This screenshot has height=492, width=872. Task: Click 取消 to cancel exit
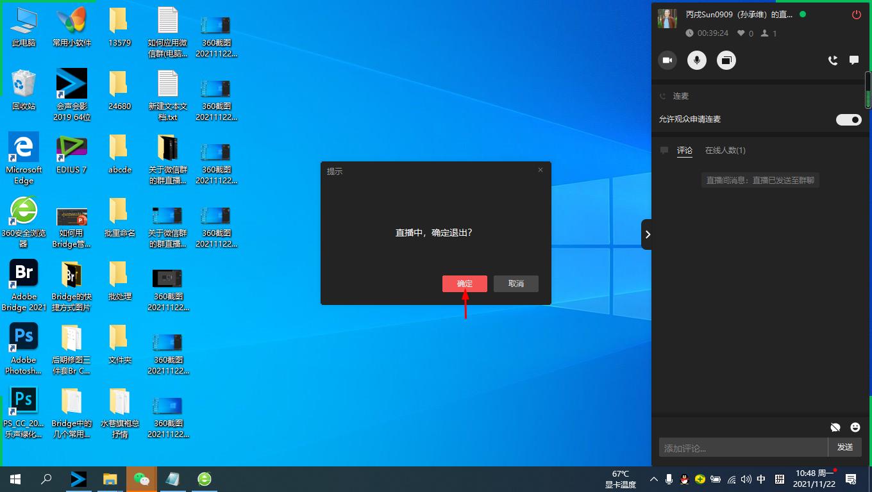(516, 284)
